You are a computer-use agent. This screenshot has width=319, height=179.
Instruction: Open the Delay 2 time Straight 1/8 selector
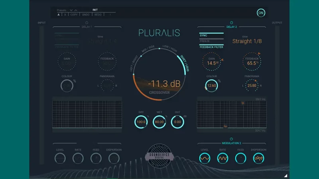pos(247,41)
